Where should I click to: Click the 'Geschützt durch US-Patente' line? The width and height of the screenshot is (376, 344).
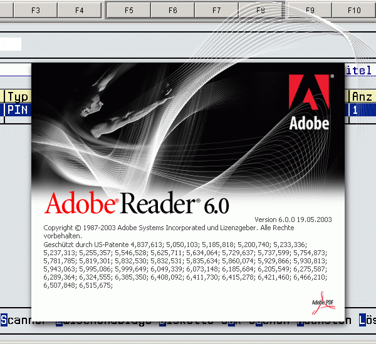click(175, 245)
